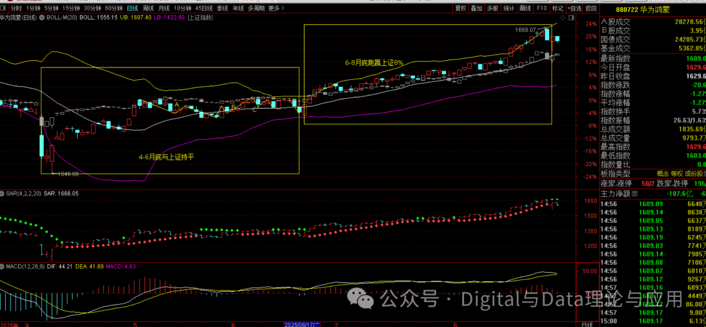Image resolution: width=706 pixels, height=327 pixels.
Task: Click the 1046.00 low price label
Action: (68, 174)
